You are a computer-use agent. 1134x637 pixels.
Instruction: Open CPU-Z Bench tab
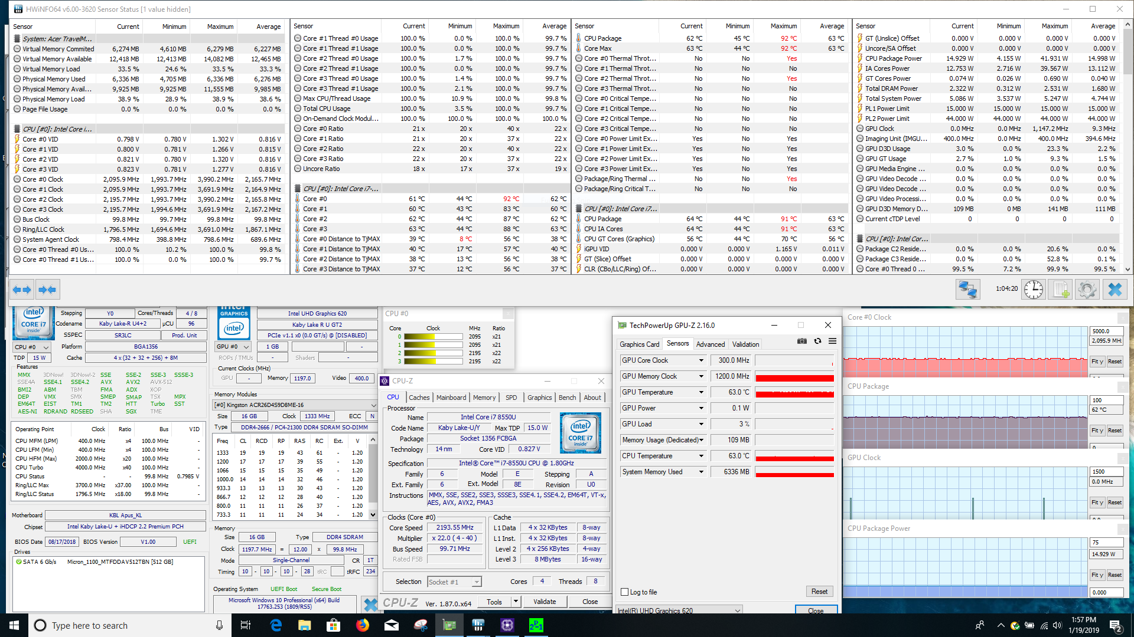567,398
